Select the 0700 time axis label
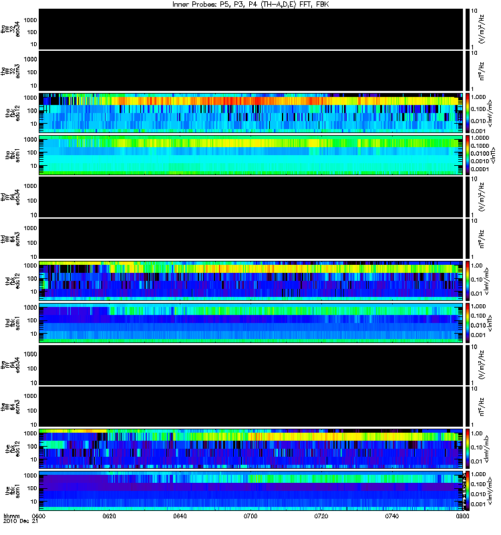501x535 pixels. pyautogui.click(x=251, y=516)
